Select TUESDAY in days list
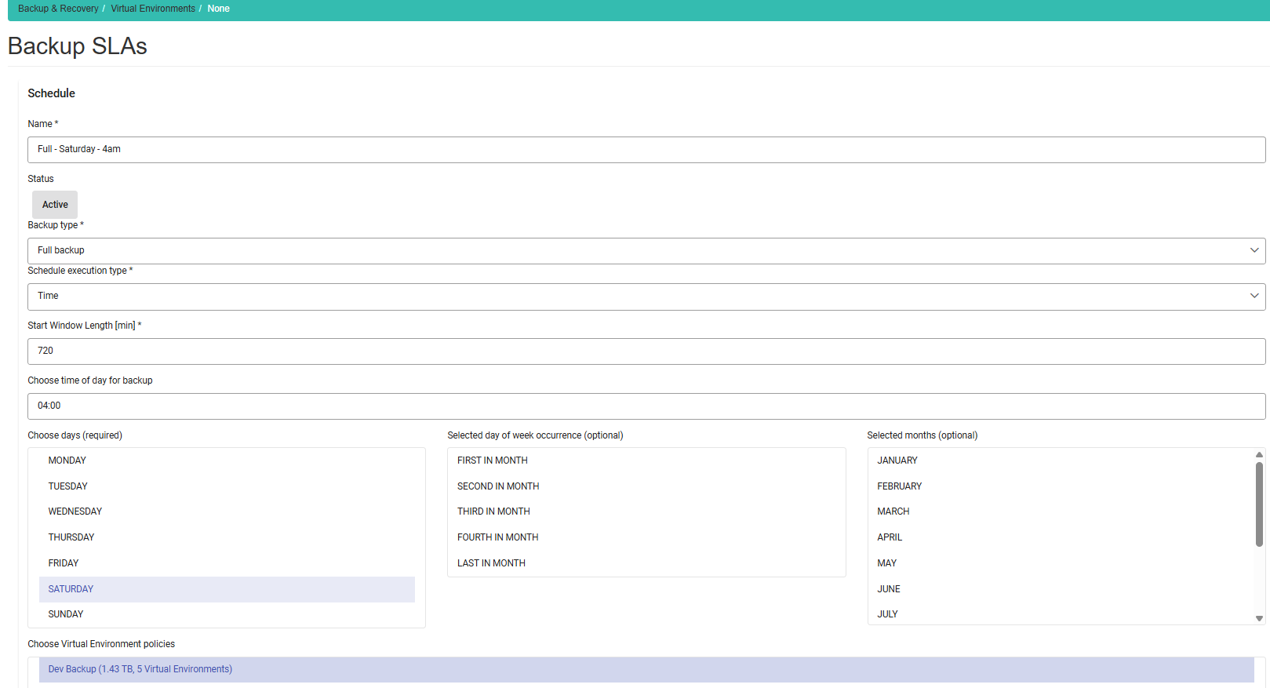This screenshot has width=1270, height=688. [x=227, y=486]
